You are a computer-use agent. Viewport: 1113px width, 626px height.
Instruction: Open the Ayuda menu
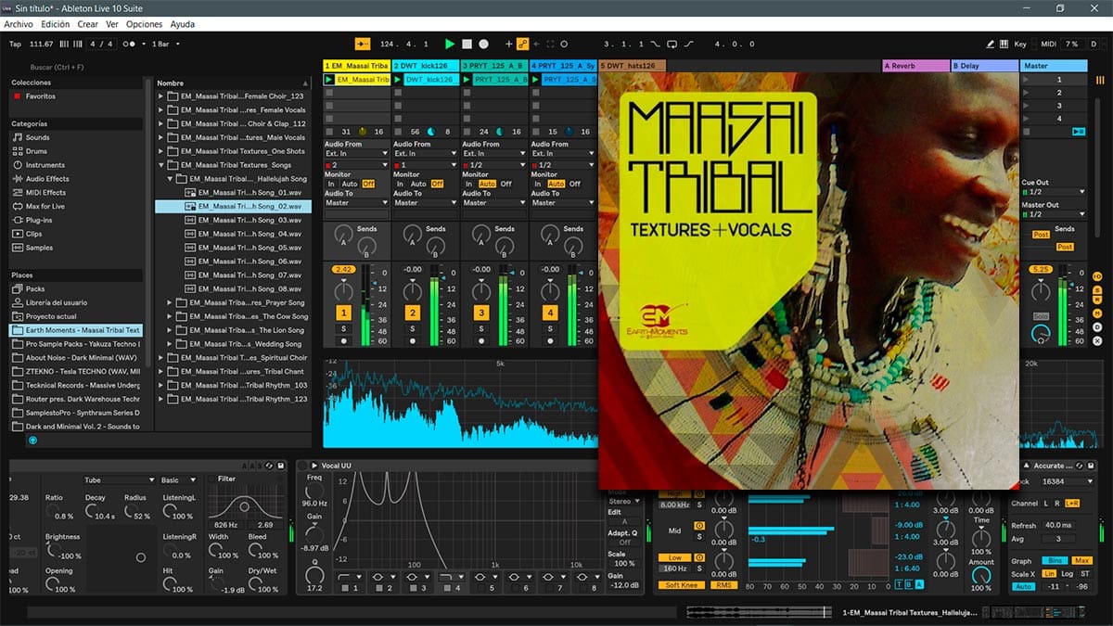pyautogui.click(x=183, y=24)
